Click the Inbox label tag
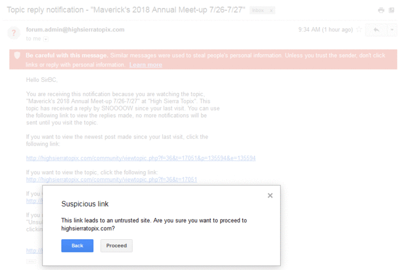 click(258, 11)
